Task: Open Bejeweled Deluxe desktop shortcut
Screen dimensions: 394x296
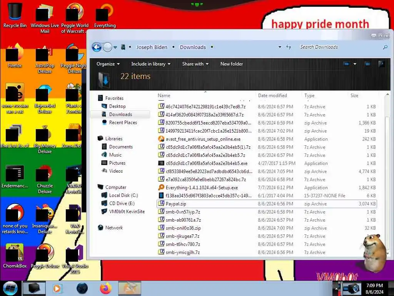Action: (x=45, y=99)
